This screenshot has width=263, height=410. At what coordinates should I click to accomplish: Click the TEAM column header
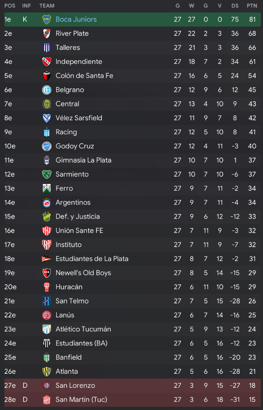pyautogui.click(x=47, y=6)
